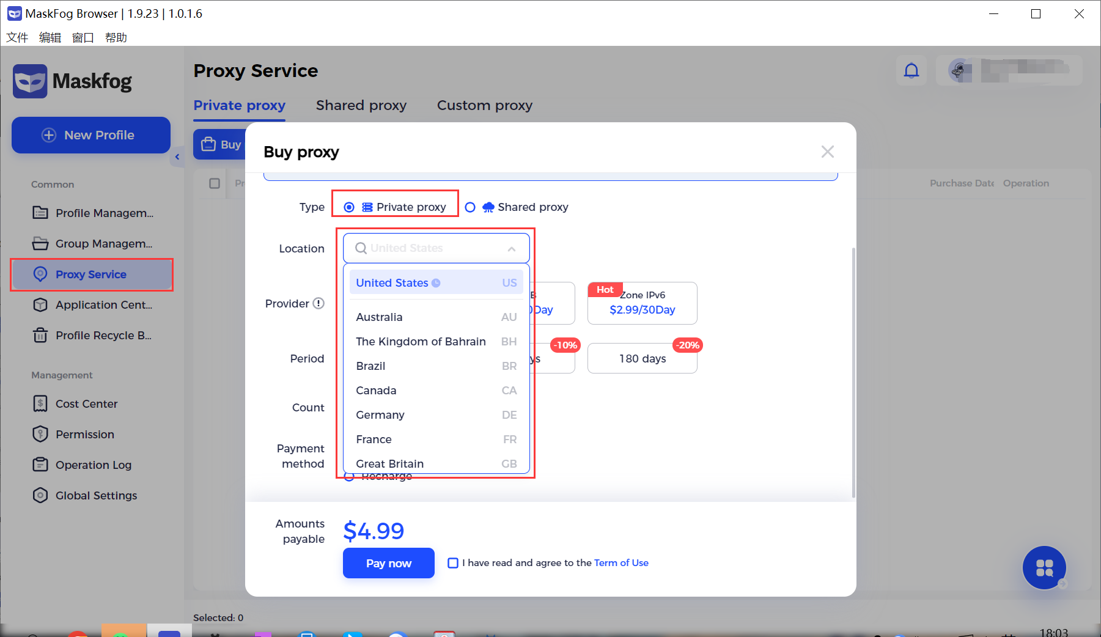Open the 文件 menu
Image resolution: width=1101 pixels, height=637 pixels.
click(17, 37)
